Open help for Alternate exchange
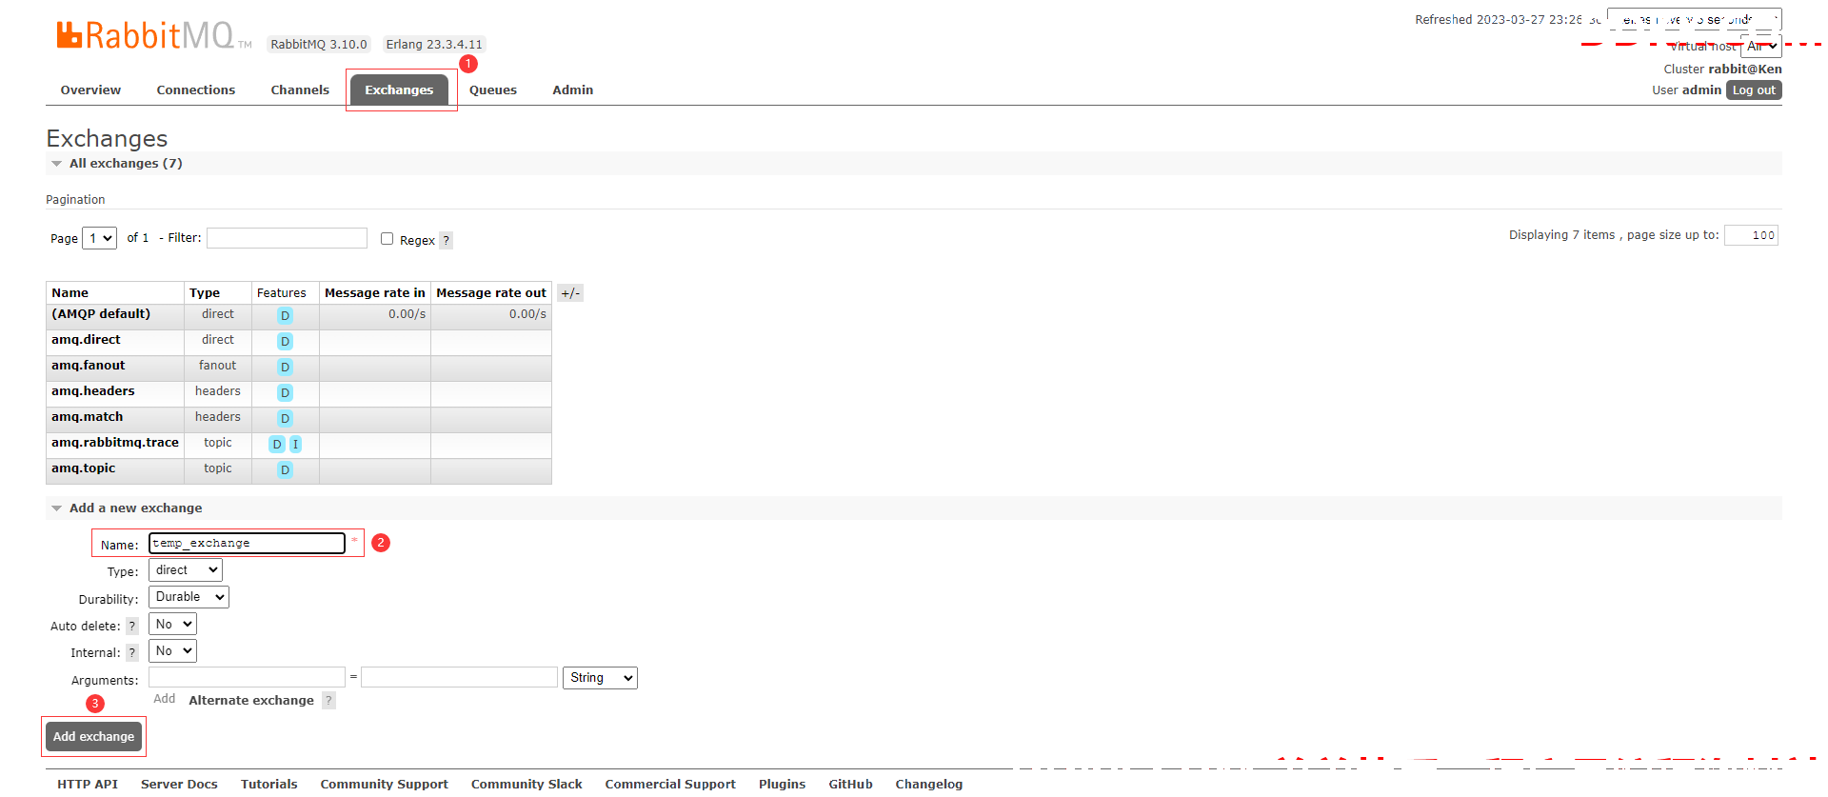 (x=328, y=700)
